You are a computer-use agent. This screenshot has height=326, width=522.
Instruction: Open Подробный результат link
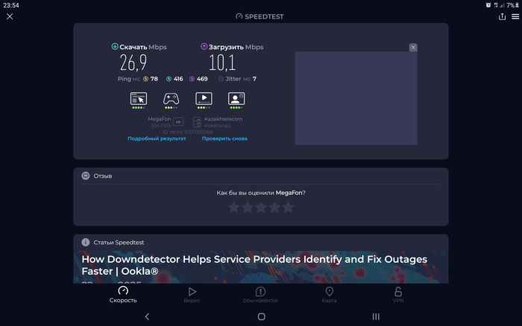pyautogui.click(x=157, y=138)
